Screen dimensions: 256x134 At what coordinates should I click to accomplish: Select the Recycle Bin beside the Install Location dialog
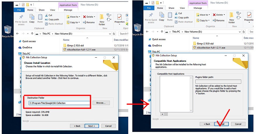[8, 32]
